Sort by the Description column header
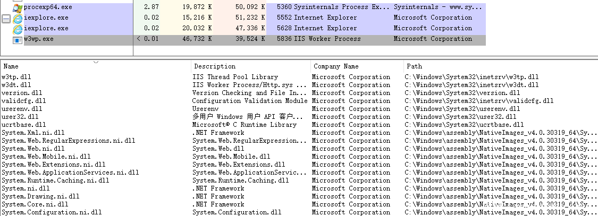 [x=214, y=67]
